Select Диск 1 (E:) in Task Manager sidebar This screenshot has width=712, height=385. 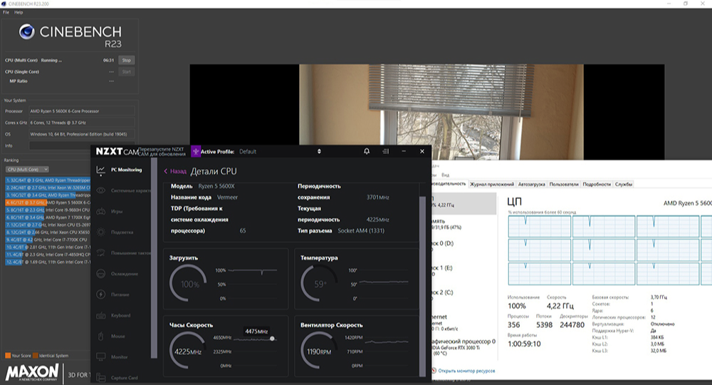[464, 270]
